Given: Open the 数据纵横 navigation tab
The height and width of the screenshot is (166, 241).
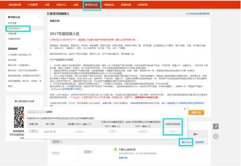Looking at the screenshot, I should tap(126, 5).
